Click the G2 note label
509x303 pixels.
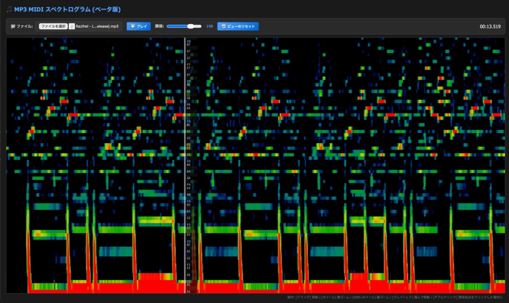click(x=188, y=258)
